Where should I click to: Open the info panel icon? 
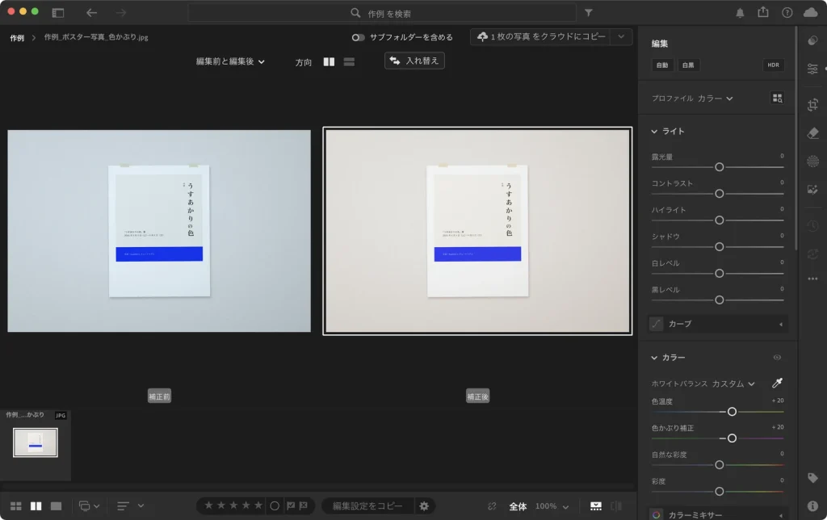coord(812,505)
